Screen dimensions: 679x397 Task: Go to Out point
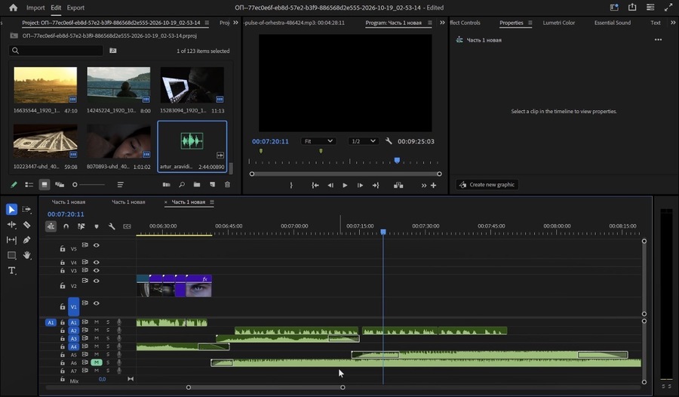[x=376, y=185]
